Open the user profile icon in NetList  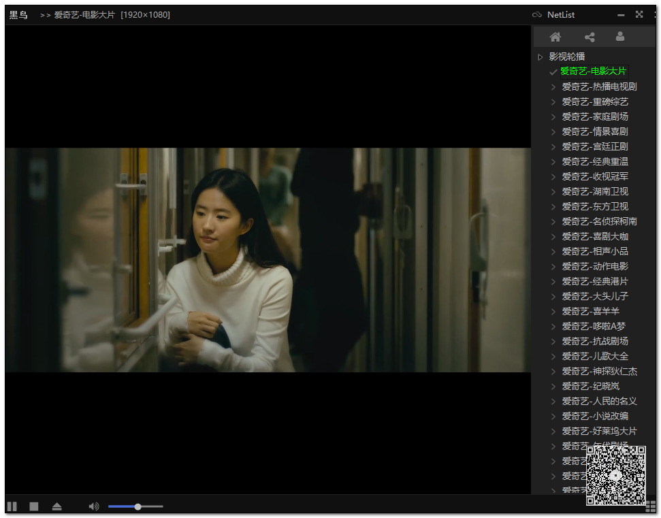click(x=619, y=37)
